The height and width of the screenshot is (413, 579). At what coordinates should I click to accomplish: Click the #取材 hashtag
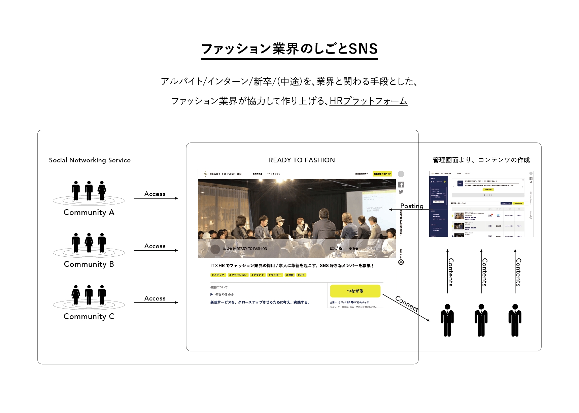(290, 275)
